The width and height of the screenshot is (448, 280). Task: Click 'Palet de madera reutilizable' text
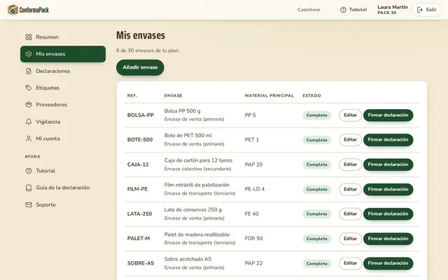pos(197,234)
